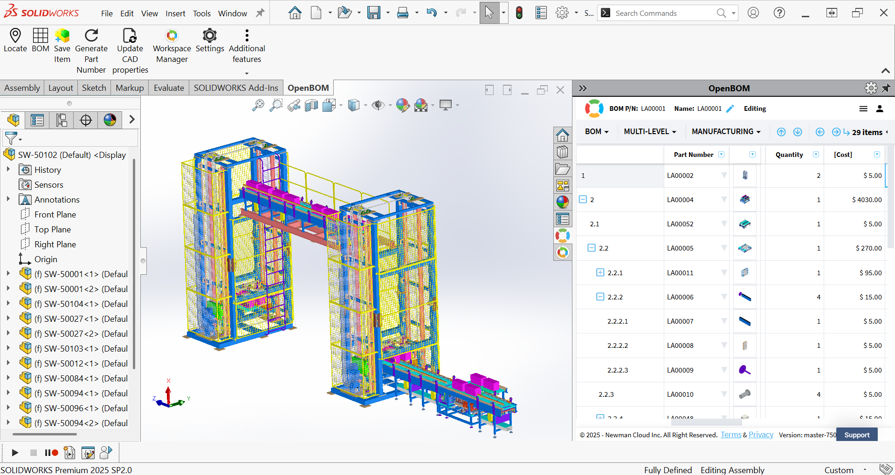Open Workspace Manager
Screen dimensions: 895x475
(172, 35)
